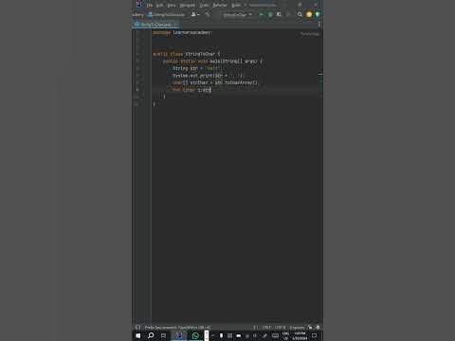This screenshot has width=455, height=341.
Task: Toggle the read-only lock icon in status bar
Action: click(x=310, y=328)
